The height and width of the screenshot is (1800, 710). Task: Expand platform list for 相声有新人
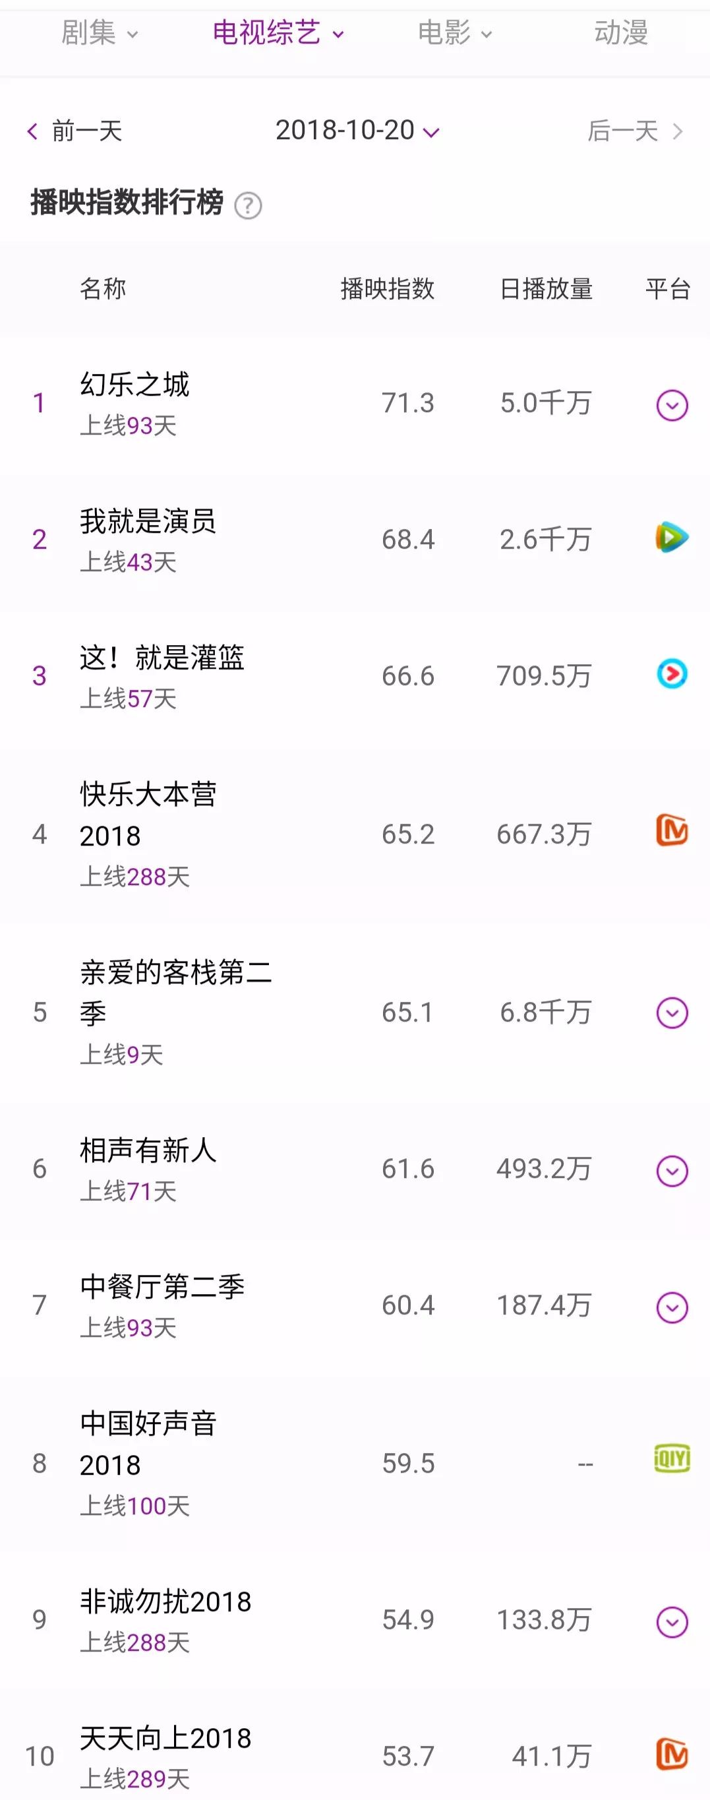pyautogui.click(x=672, y=1170)
